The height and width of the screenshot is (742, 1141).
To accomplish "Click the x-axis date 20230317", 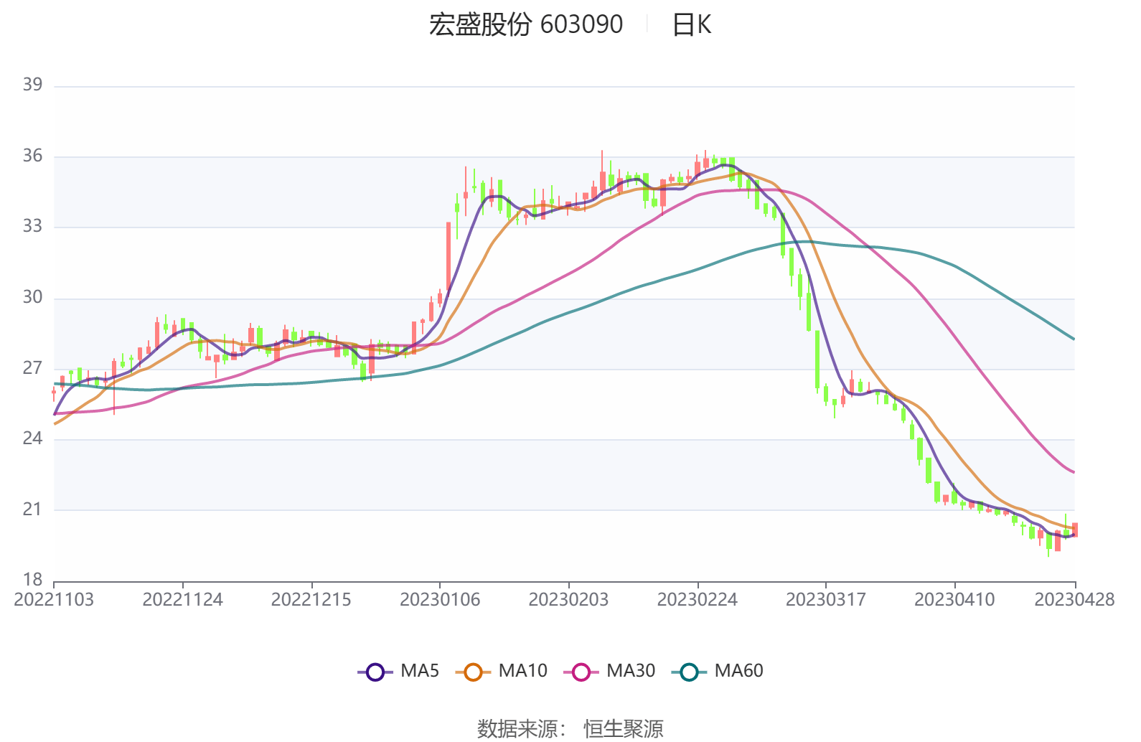I will tap(826, 600).
